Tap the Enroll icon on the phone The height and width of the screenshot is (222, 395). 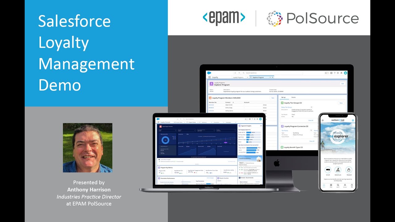point(328,170)
